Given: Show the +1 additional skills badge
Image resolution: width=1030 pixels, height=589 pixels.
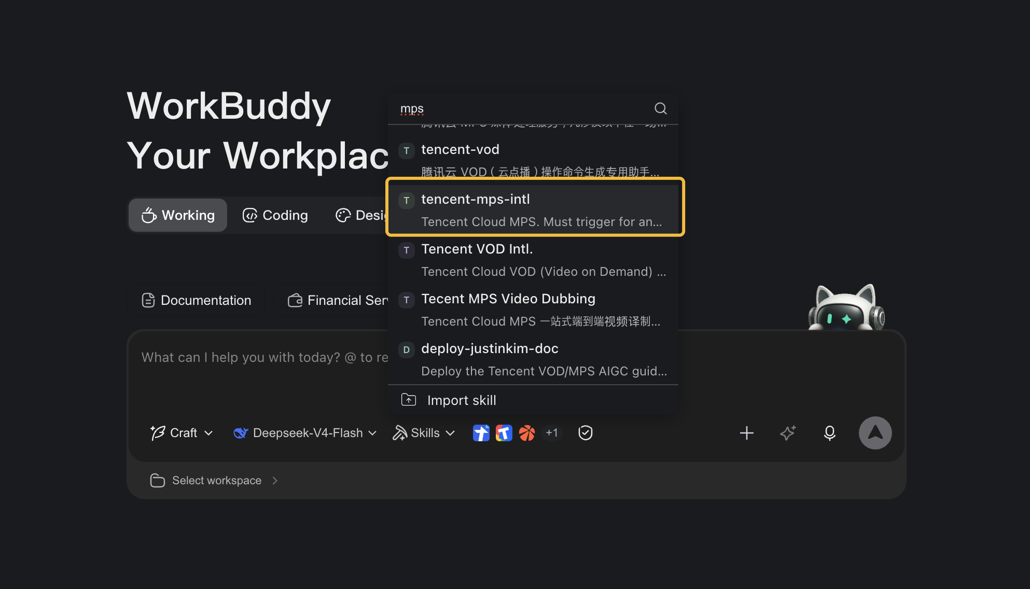Looking at the screenshot, I should 552,433.
